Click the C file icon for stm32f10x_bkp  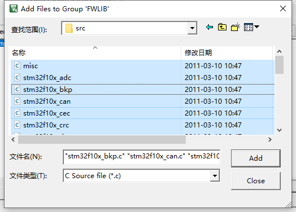coord(18,89)
